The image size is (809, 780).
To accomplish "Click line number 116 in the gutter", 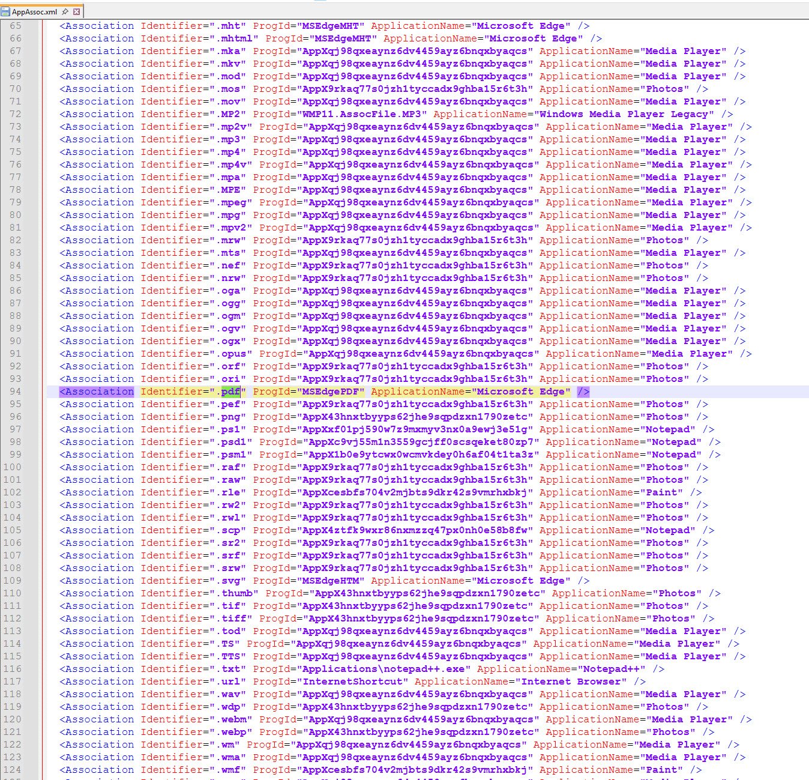I will 12,669.
